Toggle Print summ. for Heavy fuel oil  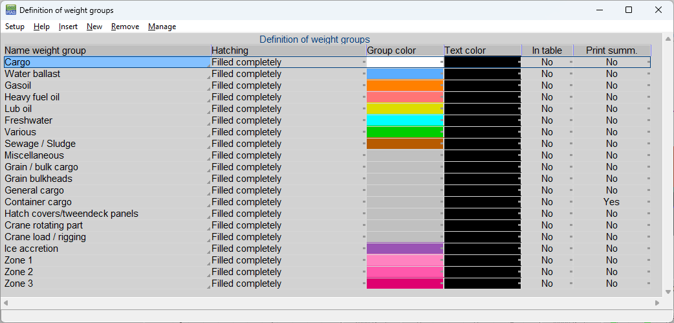pyautogui.click(x=612, y=97)
